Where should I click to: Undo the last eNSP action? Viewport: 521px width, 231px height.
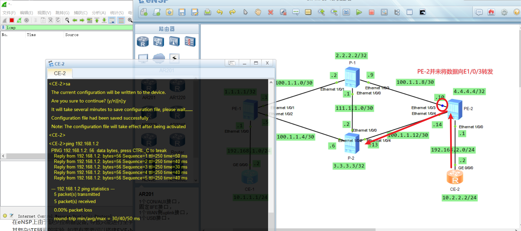click(x=220, y=12)
